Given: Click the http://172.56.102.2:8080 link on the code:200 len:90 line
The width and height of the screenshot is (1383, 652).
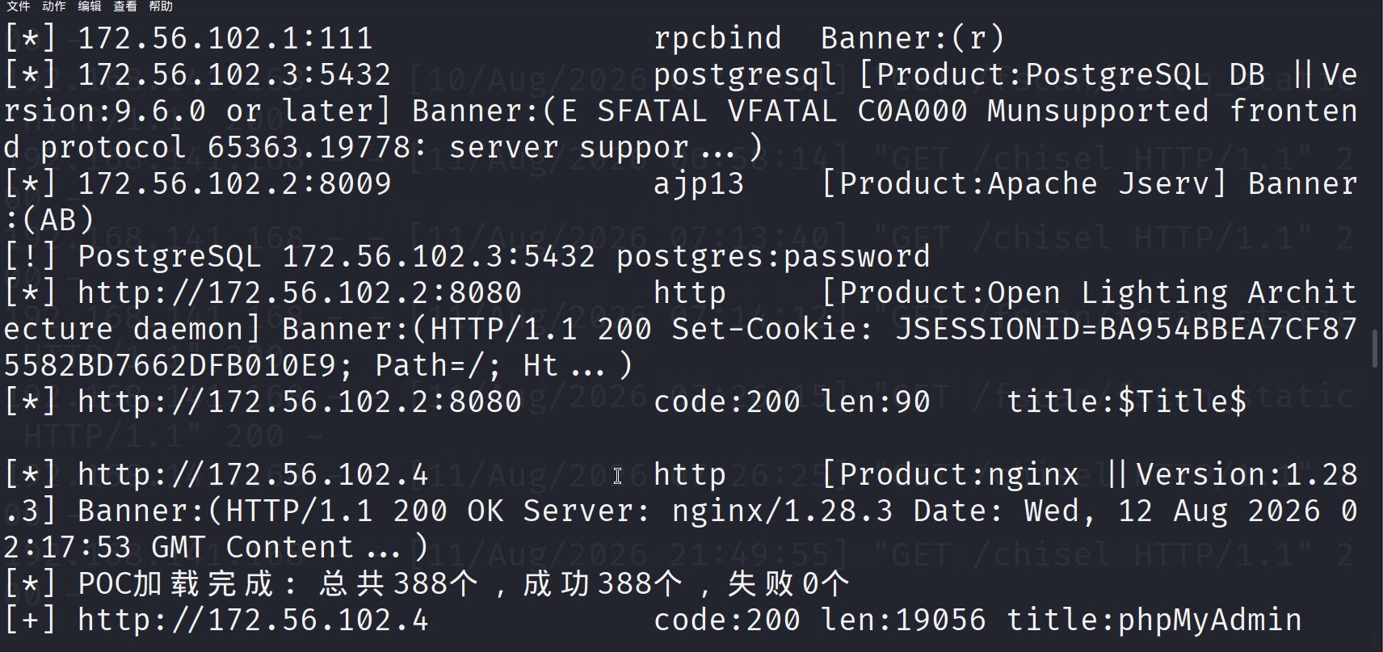Looking at the screenshot, I should click(300, 402).
